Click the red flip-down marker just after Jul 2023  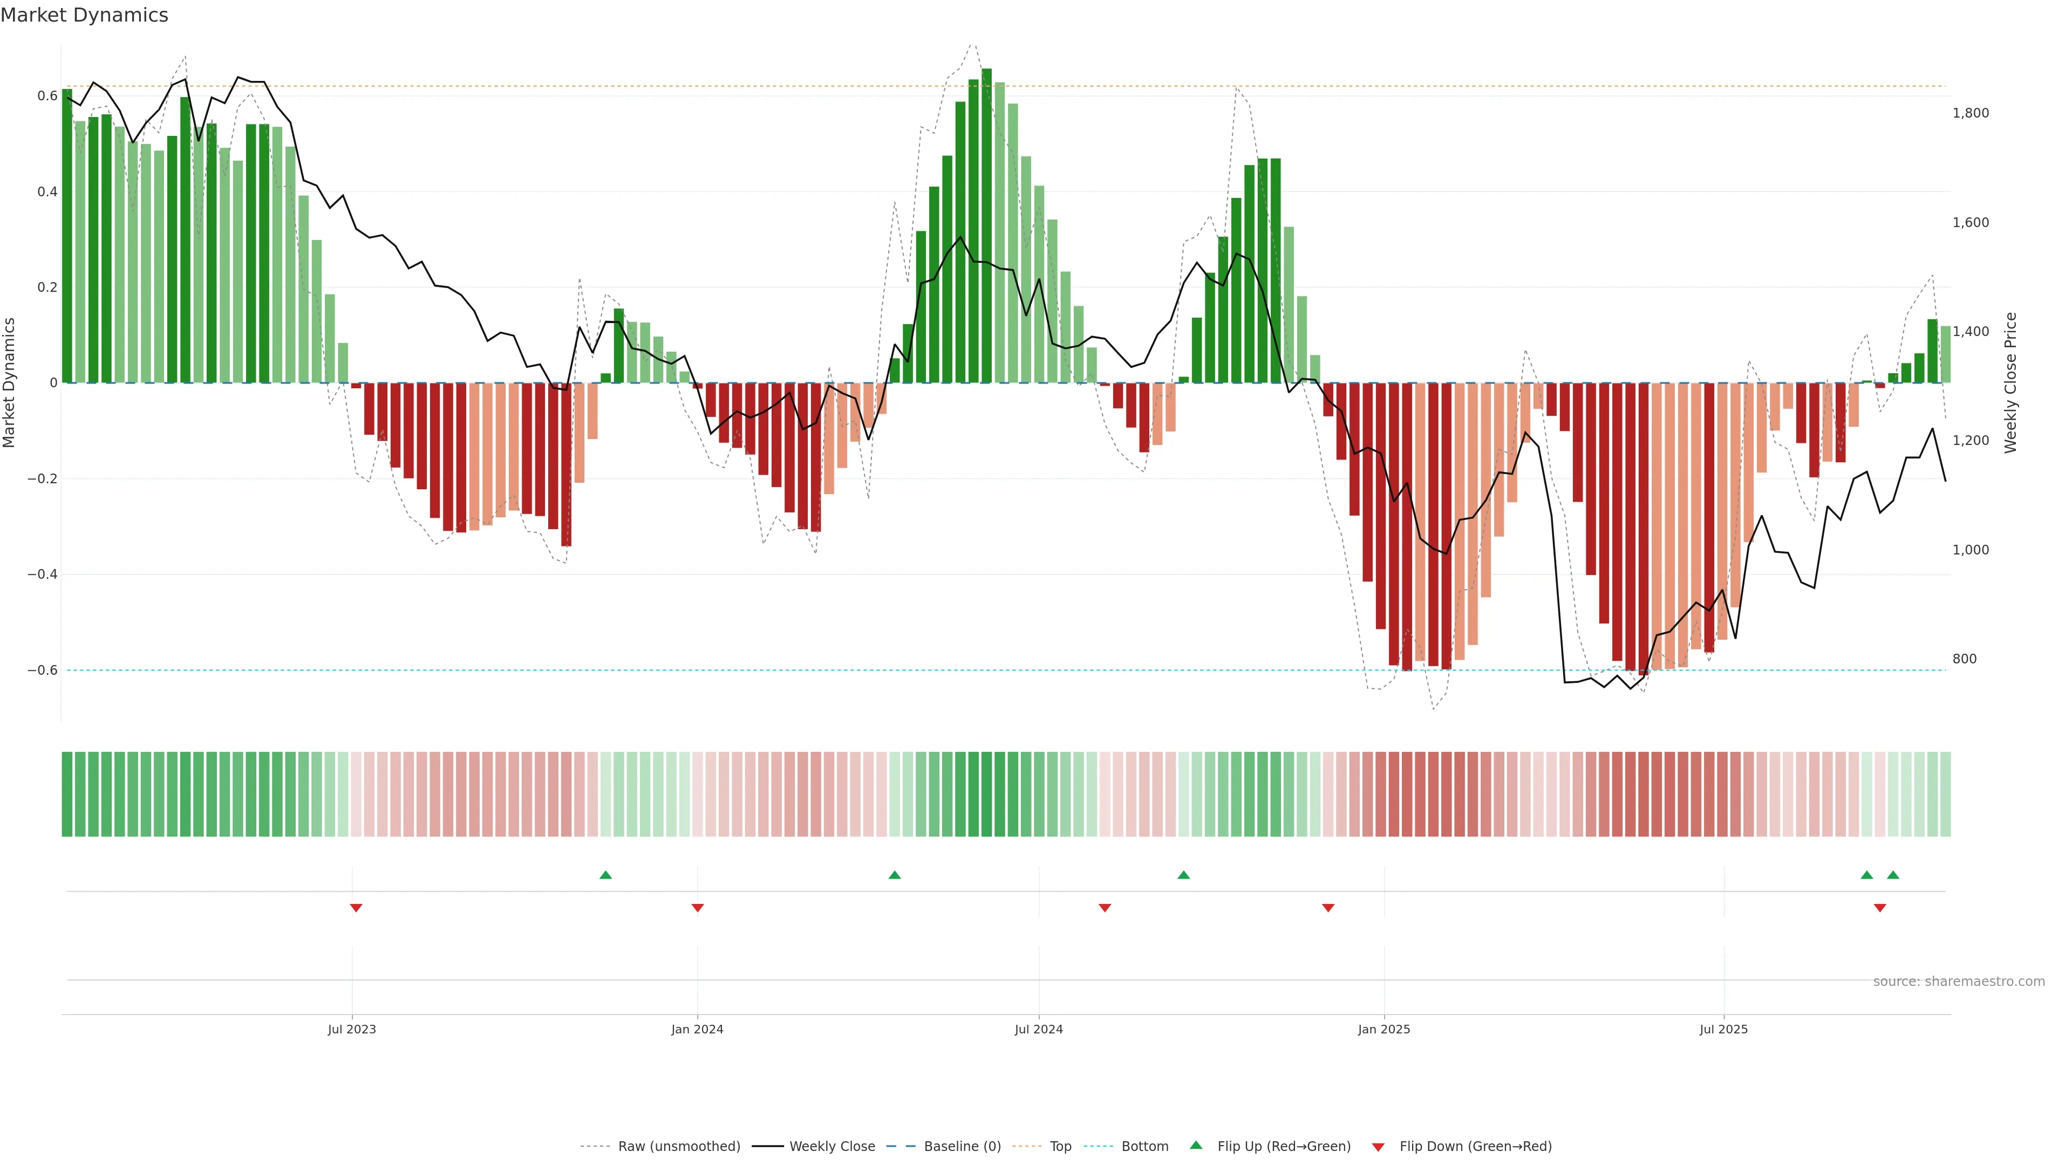356,908
